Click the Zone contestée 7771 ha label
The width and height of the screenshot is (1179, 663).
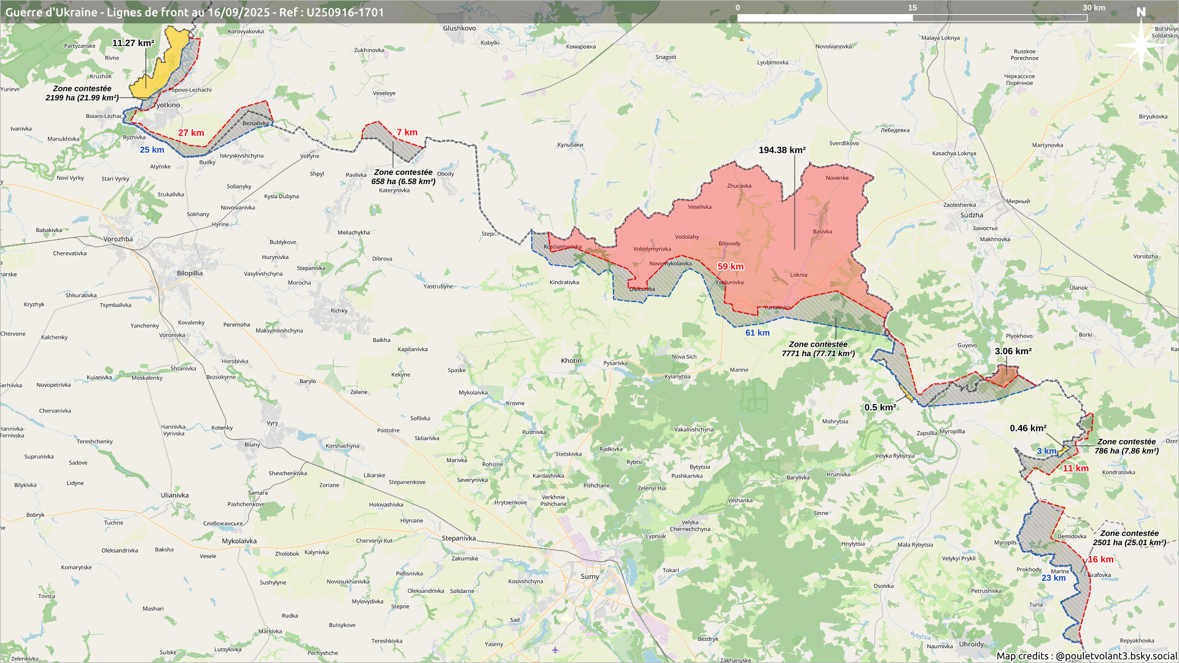818,349
